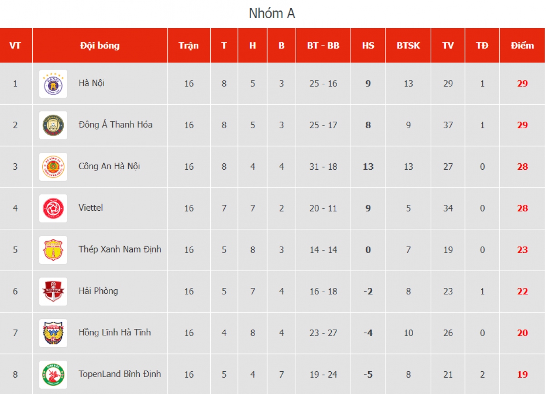
Task: Select the Công An Hà Nội team logo
Action: tap(53, 167)
